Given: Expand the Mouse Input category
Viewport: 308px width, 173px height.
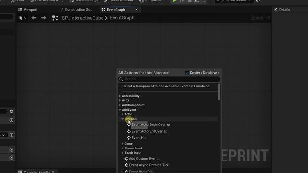Looking at the screenshot, I should (123, 148).
